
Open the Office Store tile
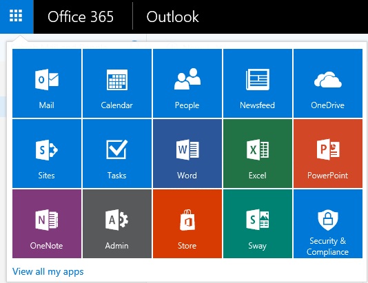[187, 224]
